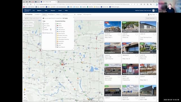Click the Create Report button
The image size is (181, 102).
click(x=35, y=18)
